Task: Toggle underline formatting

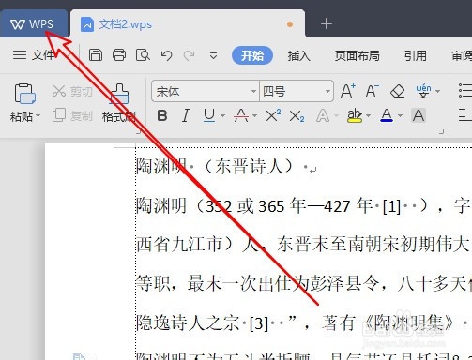Action: (x=209, y=115)
